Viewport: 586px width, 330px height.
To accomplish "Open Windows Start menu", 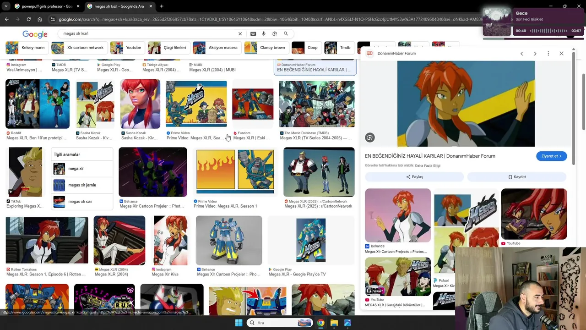I will 239,323.
